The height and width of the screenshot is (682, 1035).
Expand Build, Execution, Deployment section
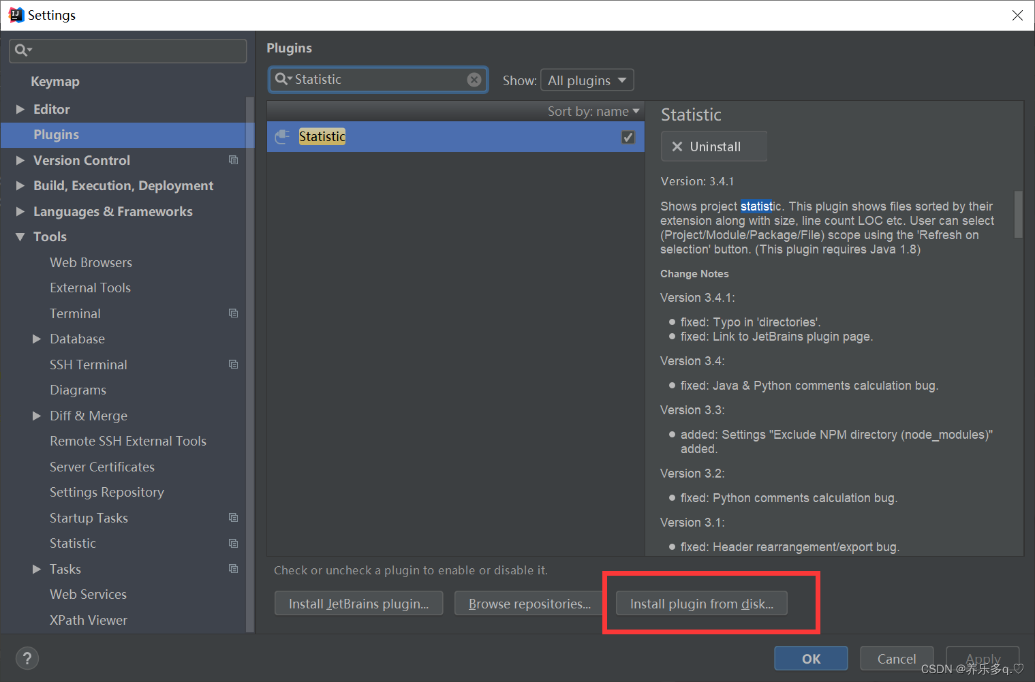tap(20, 185)
